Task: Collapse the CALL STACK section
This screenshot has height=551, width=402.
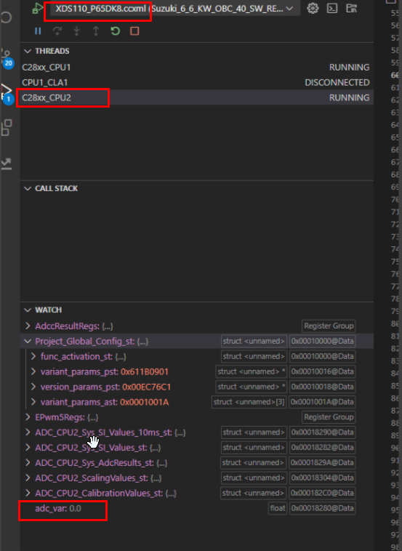Action: pos(28,189)
